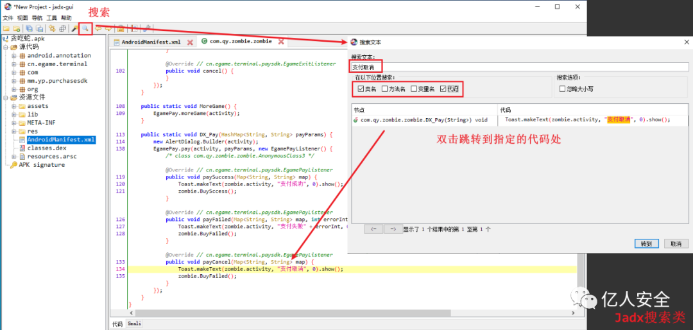Image resolution: width=693 pixels, height=330 pixels.
Task: Open the log viewer toolbar icon
Action: 134,29
